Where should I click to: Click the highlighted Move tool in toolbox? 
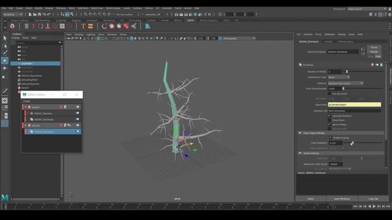5,61
